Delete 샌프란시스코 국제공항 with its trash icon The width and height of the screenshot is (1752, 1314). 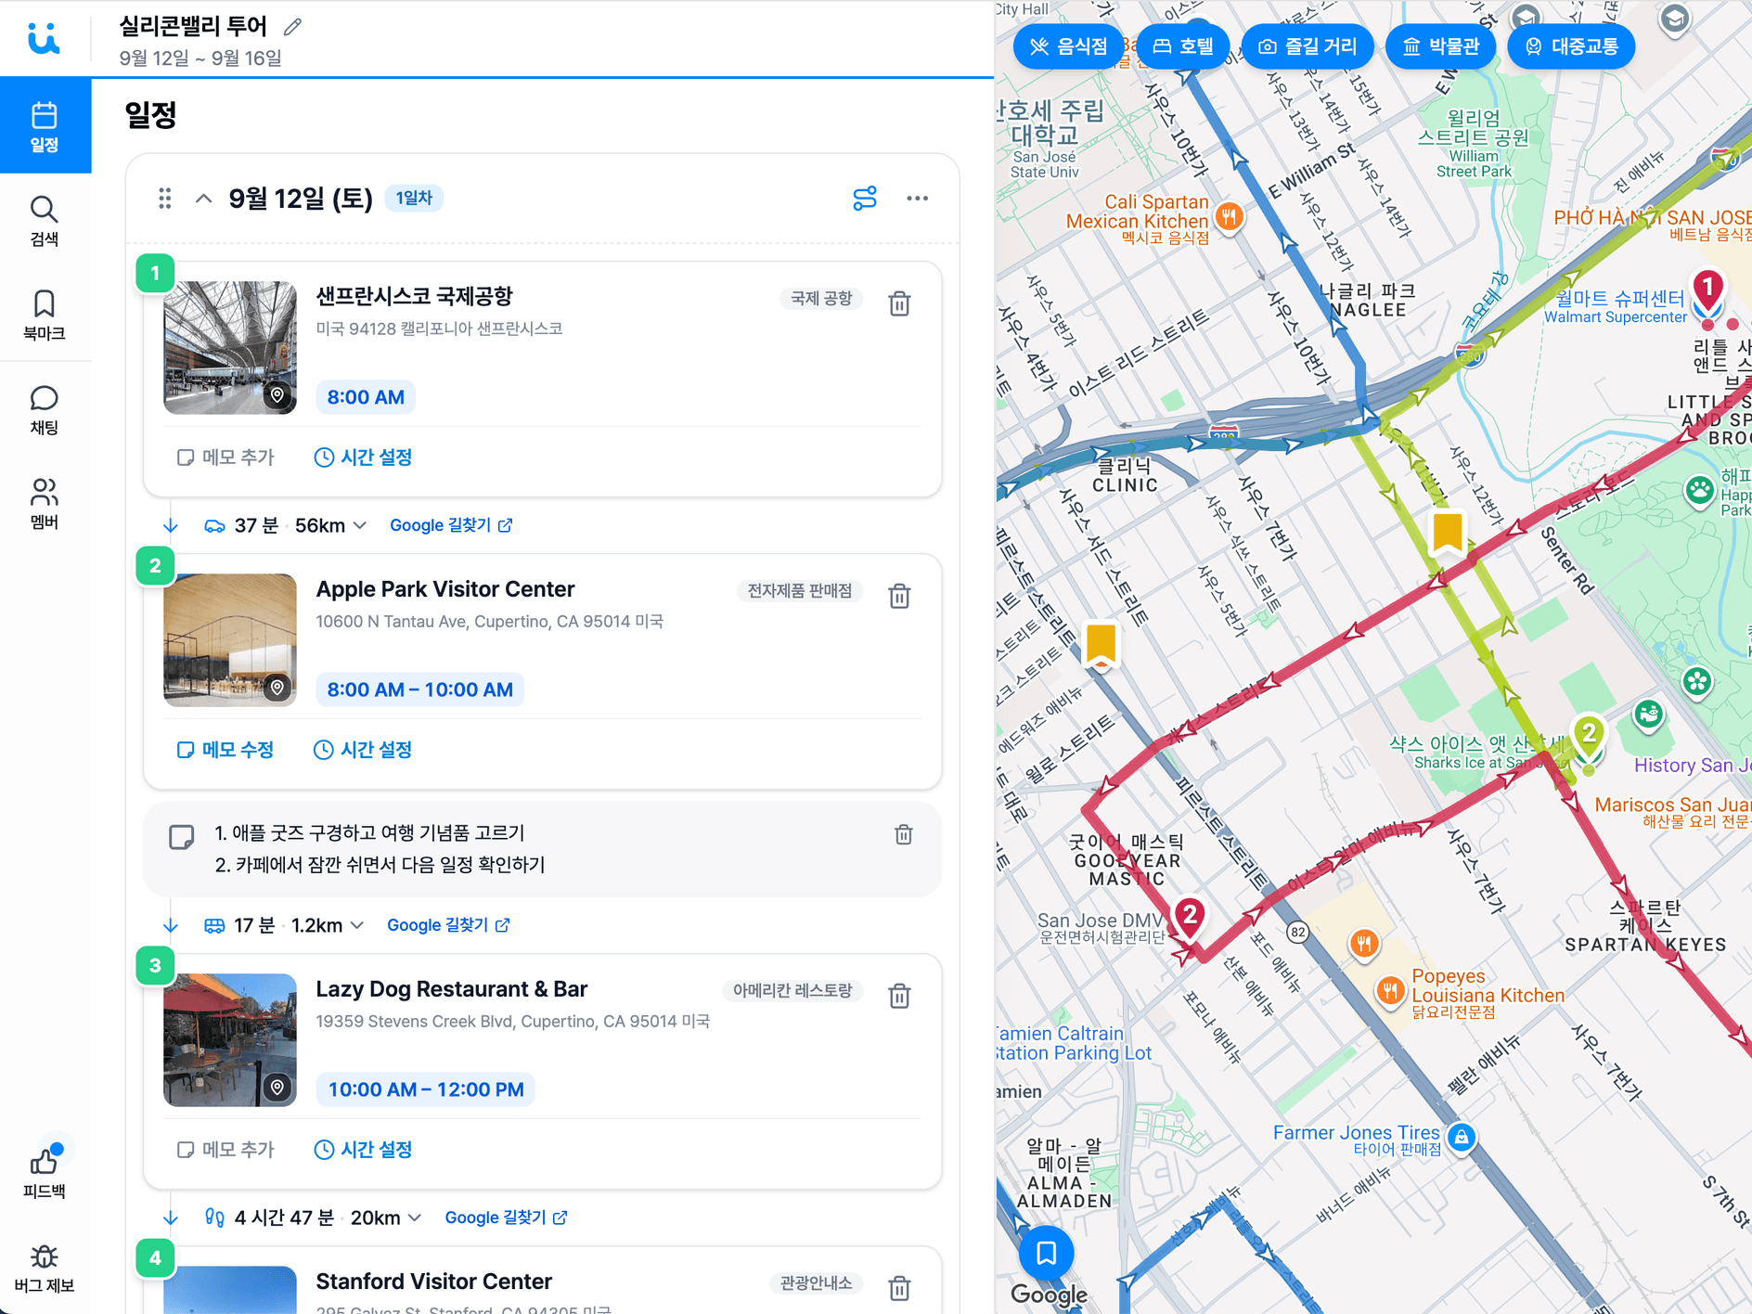click(x=899, y=303)
